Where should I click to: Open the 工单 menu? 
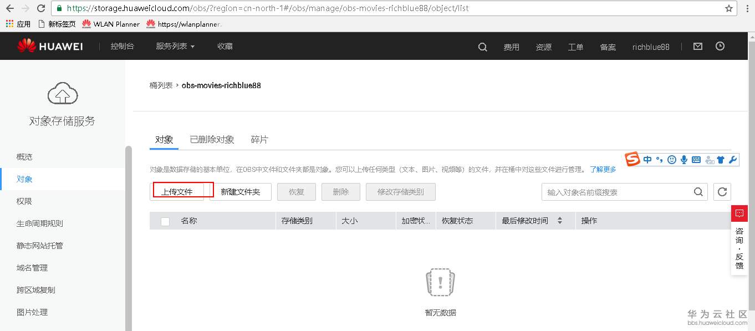[575, 47]
